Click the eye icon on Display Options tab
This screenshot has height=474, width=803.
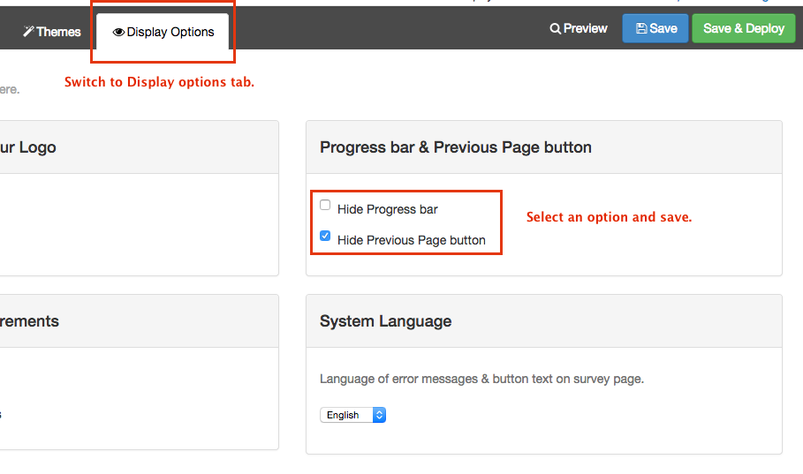pos(118,32)
